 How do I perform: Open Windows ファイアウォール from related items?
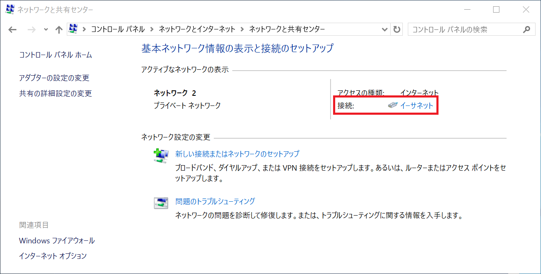[x=56, y=240]
